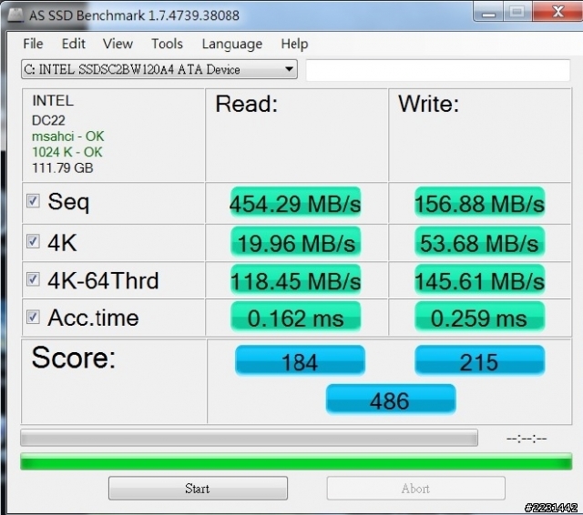The image size is (583, 515).
Task: Uncheck the 4K test checkbox
Action: click(x=33, y=241)
